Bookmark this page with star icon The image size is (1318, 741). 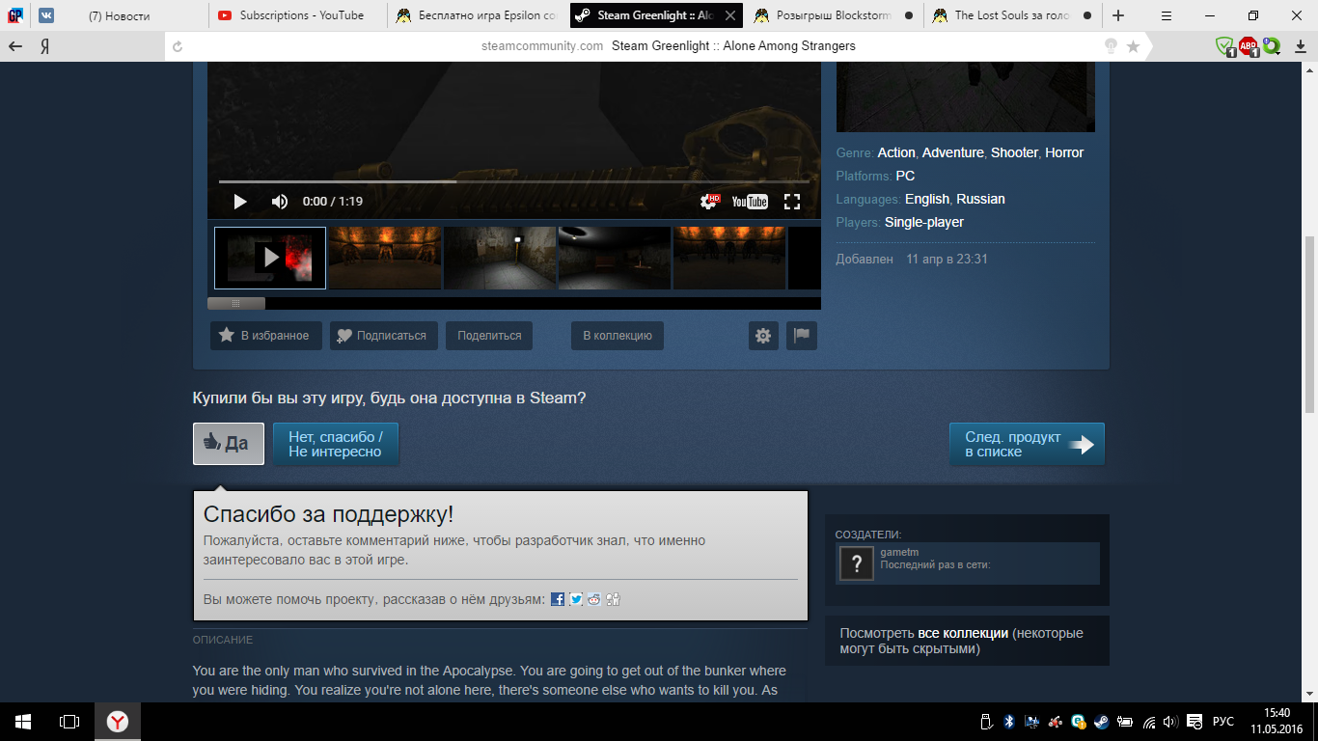[1133, 46]
